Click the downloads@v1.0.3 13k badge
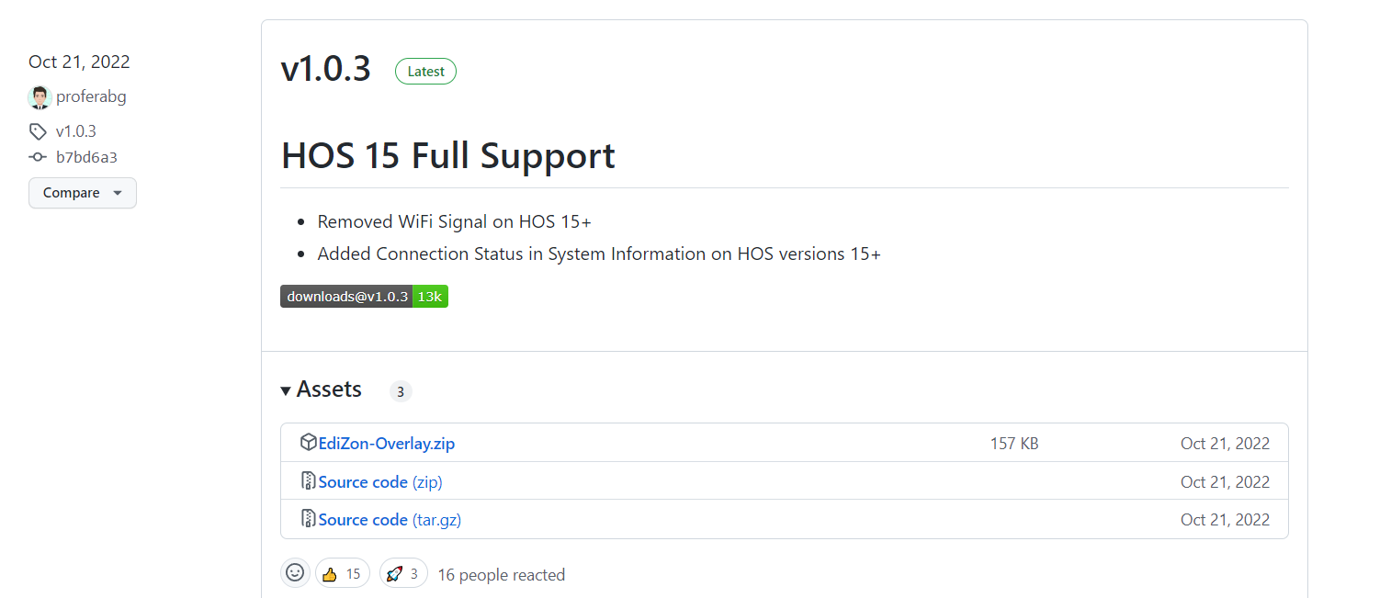Viewport: 1391px width, 598px height. [364, 297]
